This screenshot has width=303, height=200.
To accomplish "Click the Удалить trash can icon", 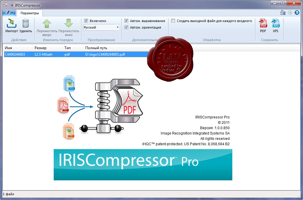I will pyautogui.click(x=26, y=23).
